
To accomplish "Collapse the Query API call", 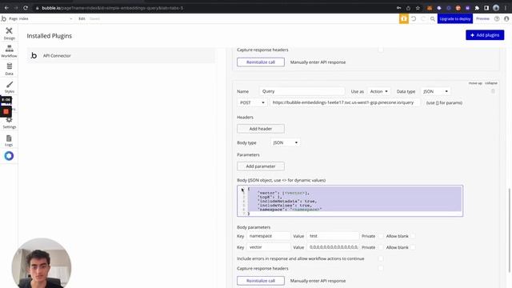I will (491, 83).
